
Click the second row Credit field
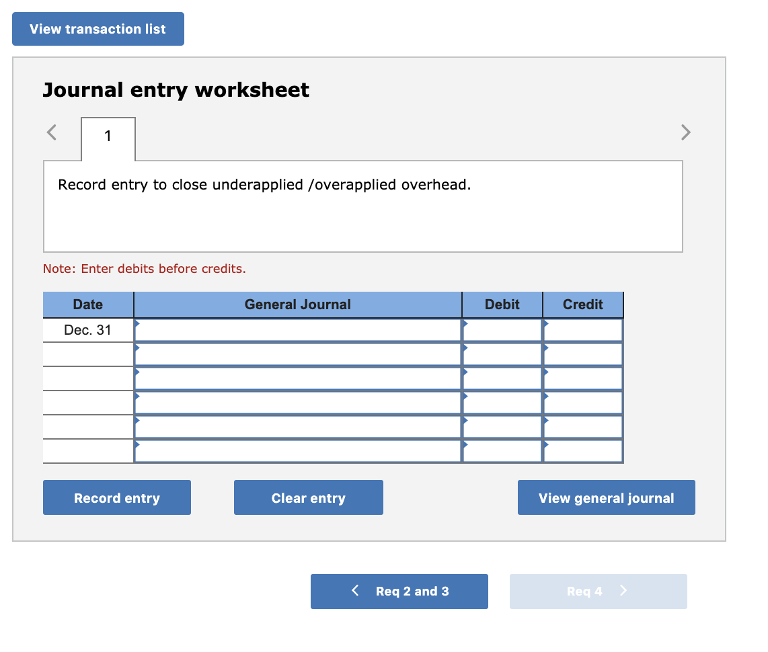click(583, 354)
